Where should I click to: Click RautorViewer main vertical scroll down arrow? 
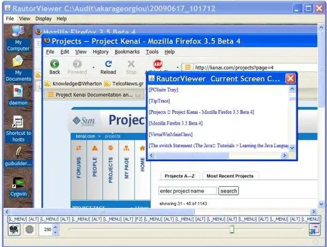click(x=321, y=204)
